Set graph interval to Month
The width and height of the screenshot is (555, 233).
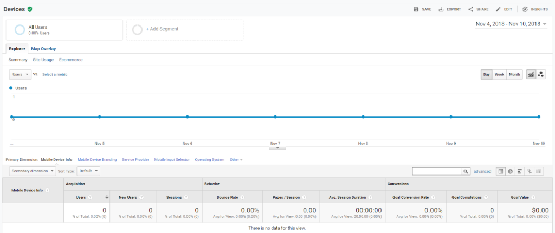pos(514,74)
